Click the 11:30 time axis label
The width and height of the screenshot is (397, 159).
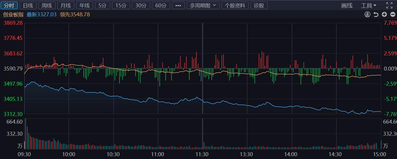202,154
